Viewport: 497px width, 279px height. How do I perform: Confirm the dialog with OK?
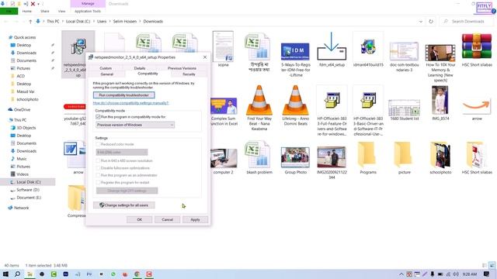coord(140,219)
